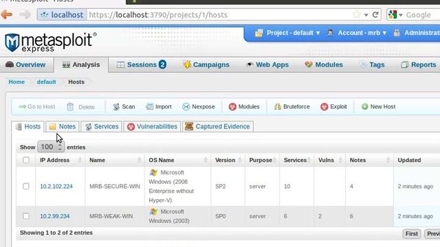440x247 pixels.
Task: Click Windows icon in MRB-SECURE-WIN row
Action: click(x=153, y=173)
